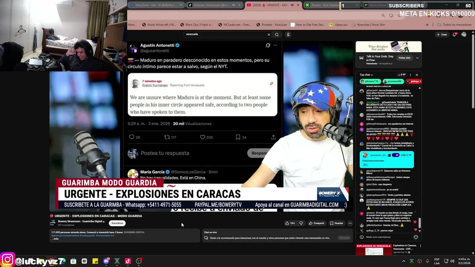Close the live chat panel

click(417, 75)
